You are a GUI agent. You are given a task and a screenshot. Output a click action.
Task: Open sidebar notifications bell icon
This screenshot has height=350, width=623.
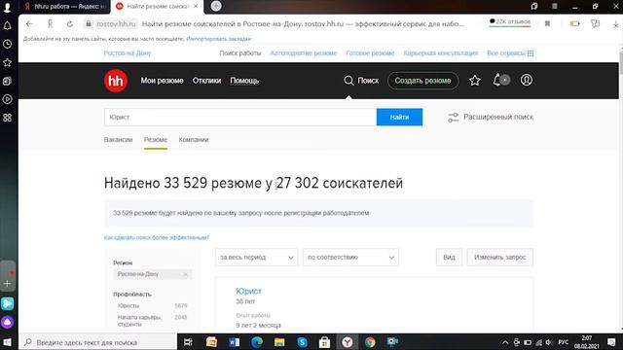[x=7, y=26]
